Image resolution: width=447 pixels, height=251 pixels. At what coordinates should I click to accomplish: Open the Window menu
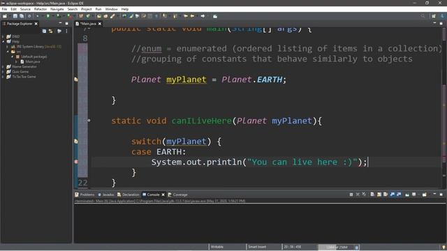(x=111, y=9)
